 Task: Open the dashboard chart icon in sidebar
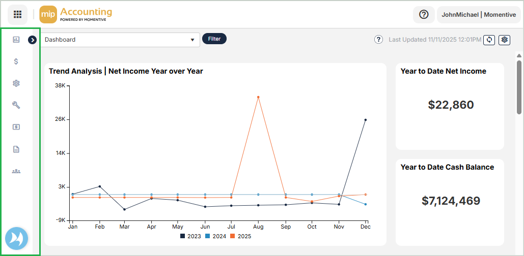coord(16,39)
